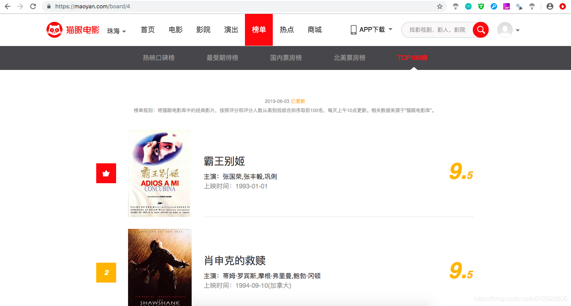Open the 演出 navigation item
The height and width of the screenshot is (306, 571).
click(231, 30)
